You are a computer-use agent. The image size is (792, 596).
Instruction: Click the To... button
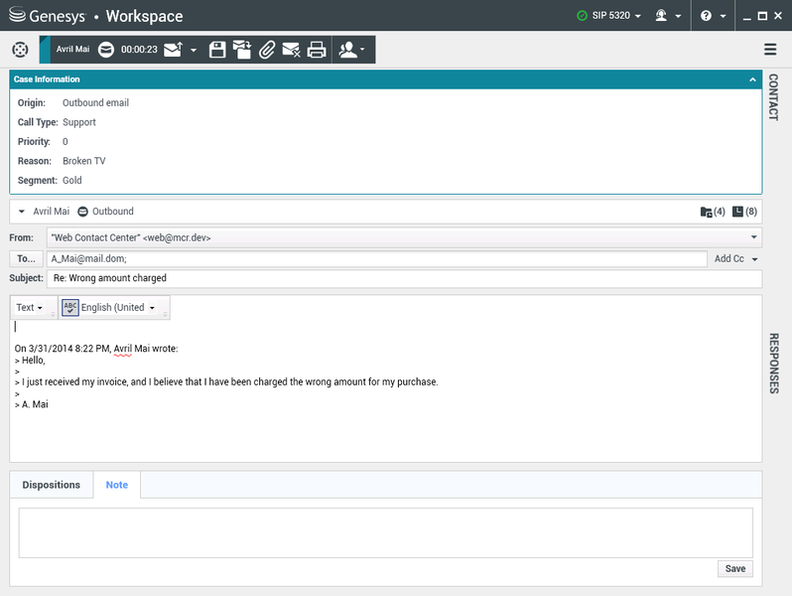pos(26,259)
